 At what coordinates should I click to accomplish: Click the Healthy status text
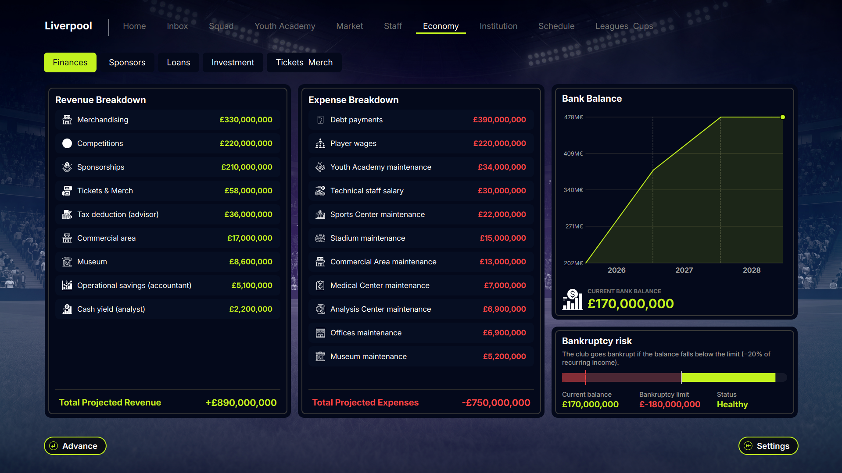coord(732,404)
